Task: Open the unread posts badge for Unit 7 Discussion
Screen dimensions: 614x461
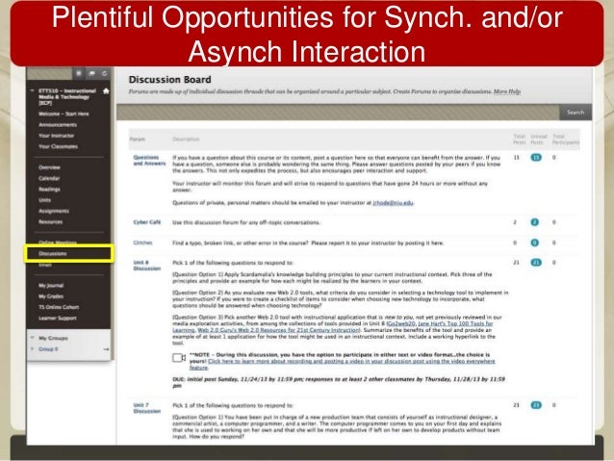Action: [536, 405]
